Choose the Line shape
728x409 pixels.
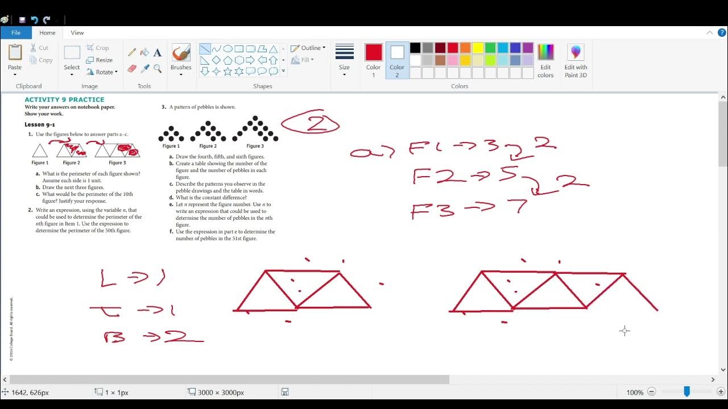click(205, 49)
